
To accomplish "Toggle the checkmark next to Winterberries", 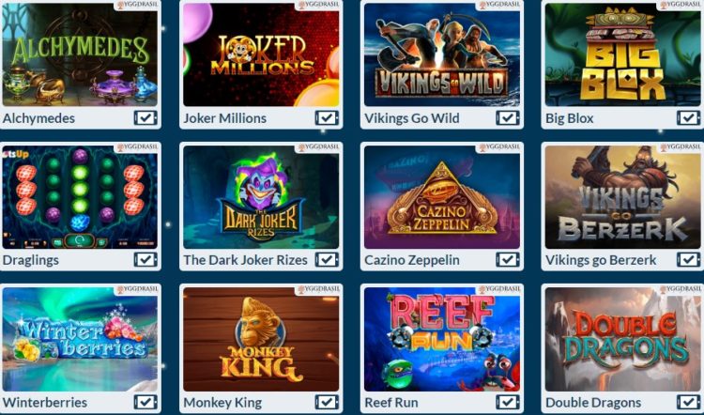I will pyautogui.click(x=145, y=402).
